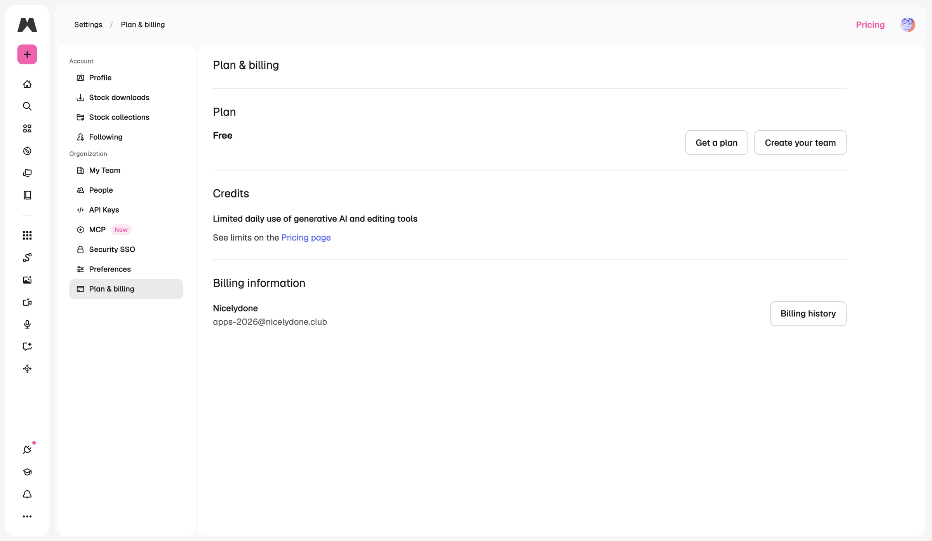Open the Home icon in sidebar
Screen dimensions: 932x541
click(x=27, y=84)
